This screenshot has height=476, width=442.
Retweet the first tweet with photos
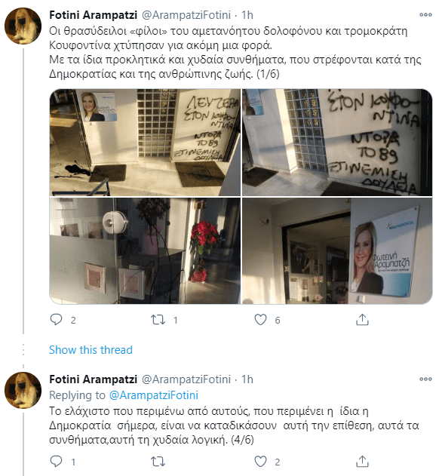tap(158, 320)
